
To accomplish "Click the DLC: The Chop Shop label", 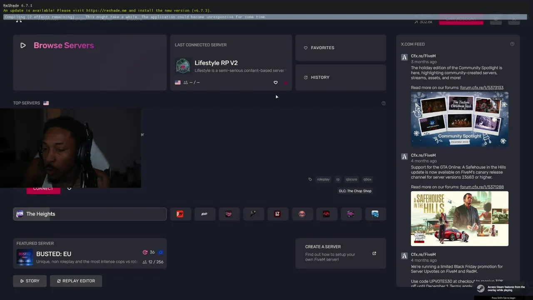I will pyautogui.click(x=355, y=191).
